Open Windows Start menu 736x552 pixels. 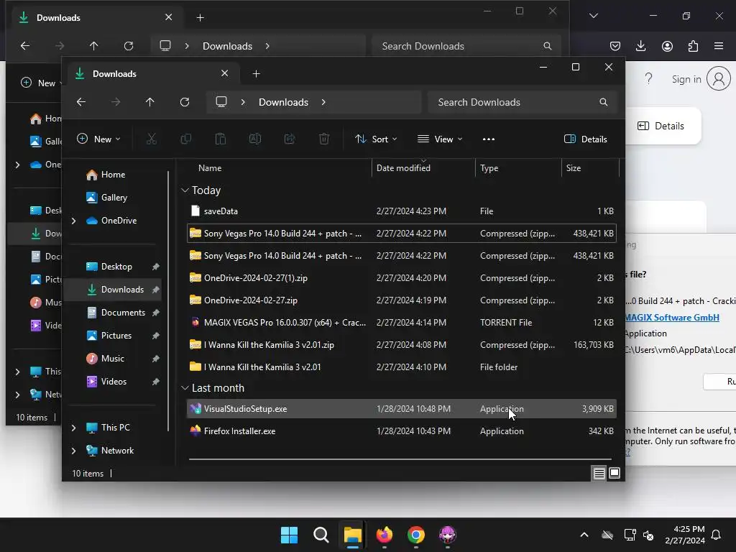coord(289,535)
